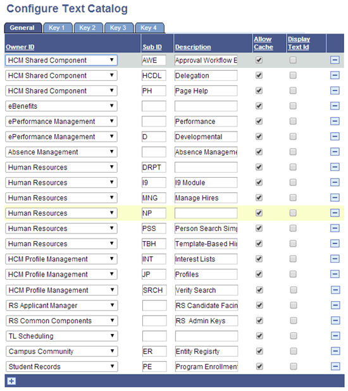Image resolution: width=348 pixels, height=391 pixels.
Task: Expand the RS Applicant Manager dropdown
Action: tap(61, 305)
